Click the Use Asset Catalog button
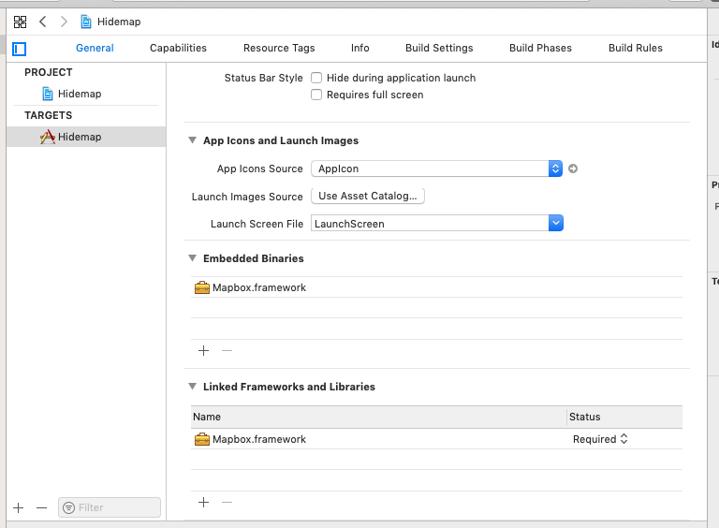This screenshot has width=719, height=528. click(x=367, y=197)
